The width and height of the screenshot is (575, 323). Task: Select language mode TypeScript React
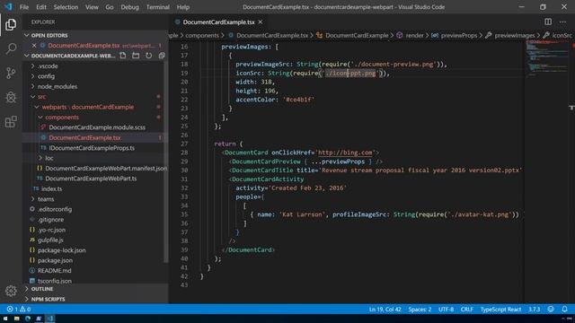(x=500, y=309)
